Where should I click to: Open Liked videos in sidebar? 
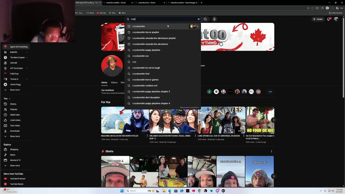coord(16,120)
